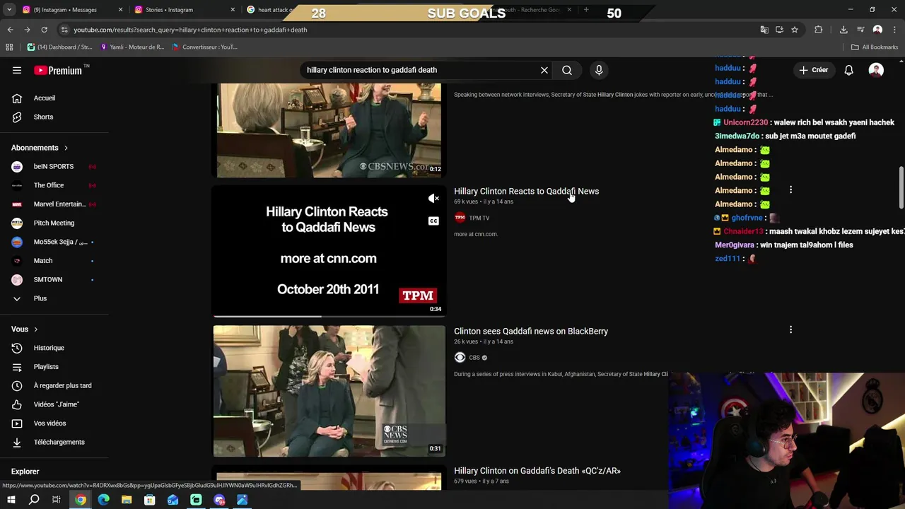
Task: Open the Chrome three-dot menu
Action: (x=895, y=30)
